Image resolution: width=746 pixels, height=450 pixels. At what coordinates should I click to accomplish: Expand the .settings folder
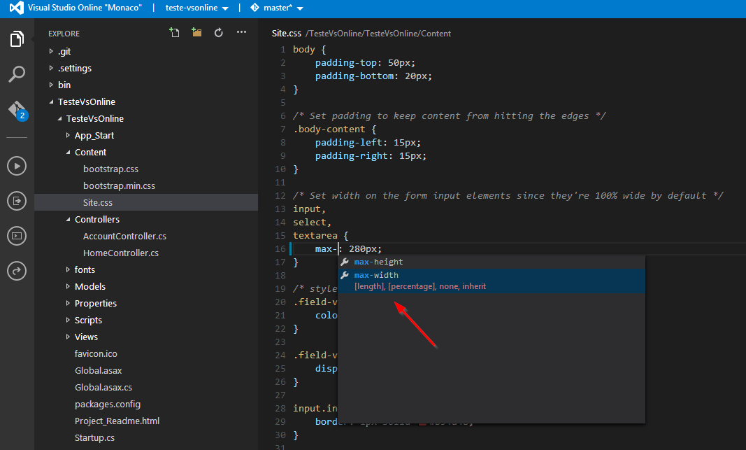point(51,68)
